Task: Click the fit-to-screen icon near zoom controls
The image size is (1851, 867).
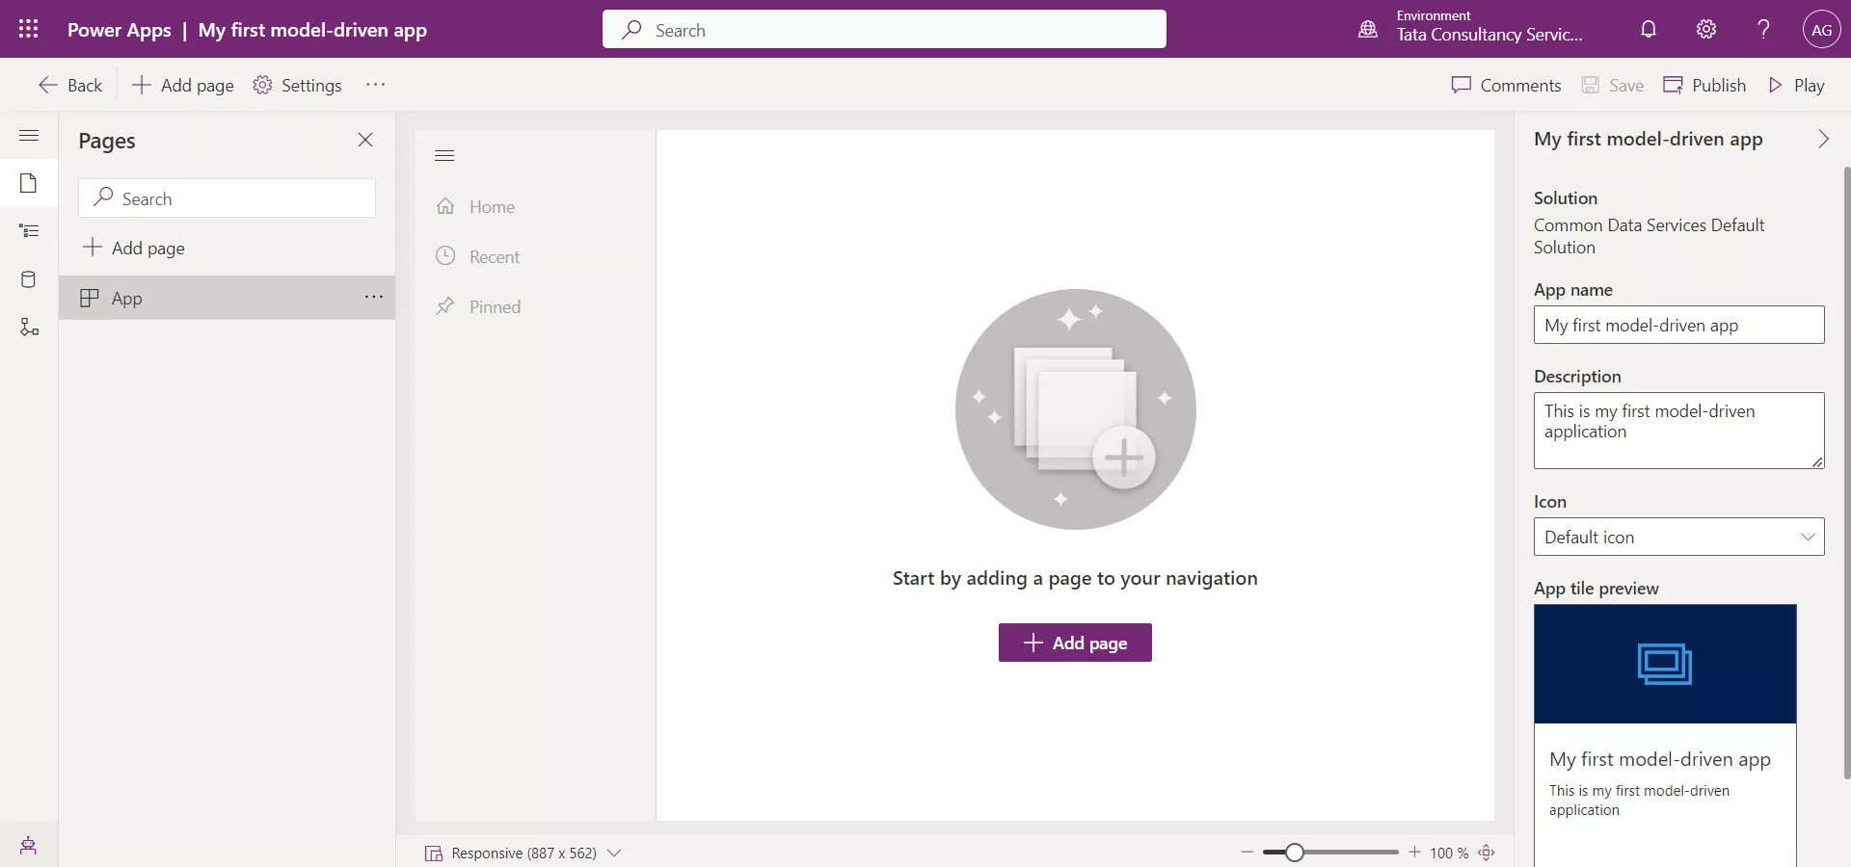Action: click(1488, 853)
